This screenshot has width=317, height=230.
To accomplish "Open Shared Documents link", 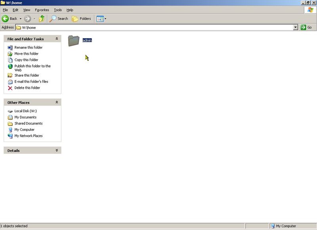I will (28, 123).
